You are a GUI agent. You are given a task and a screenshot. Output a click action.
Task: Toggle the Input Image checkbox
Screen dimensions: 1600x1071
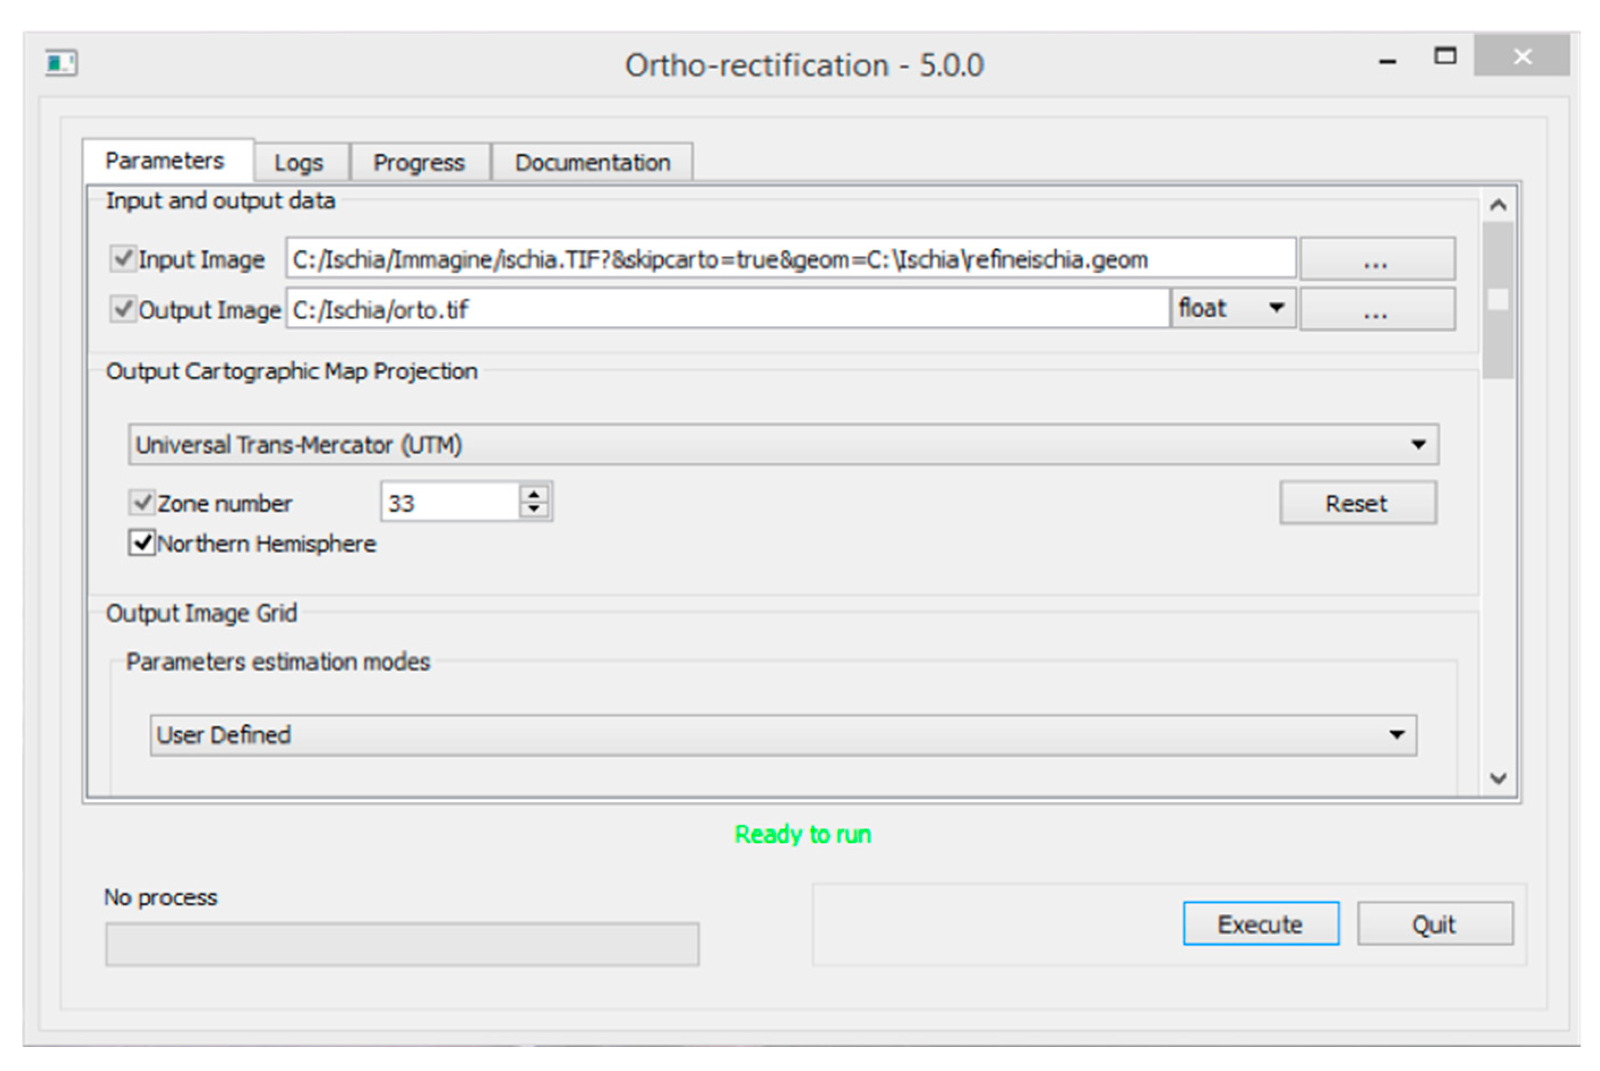point(123,259)
